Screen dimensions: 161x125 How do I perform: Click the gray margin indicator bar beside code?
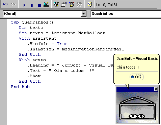(3, 72)
